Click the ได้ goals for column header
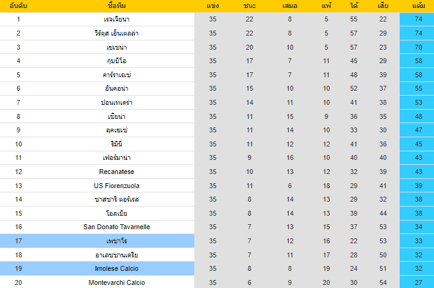The image size is (434, 288). (x=354, y=6)
